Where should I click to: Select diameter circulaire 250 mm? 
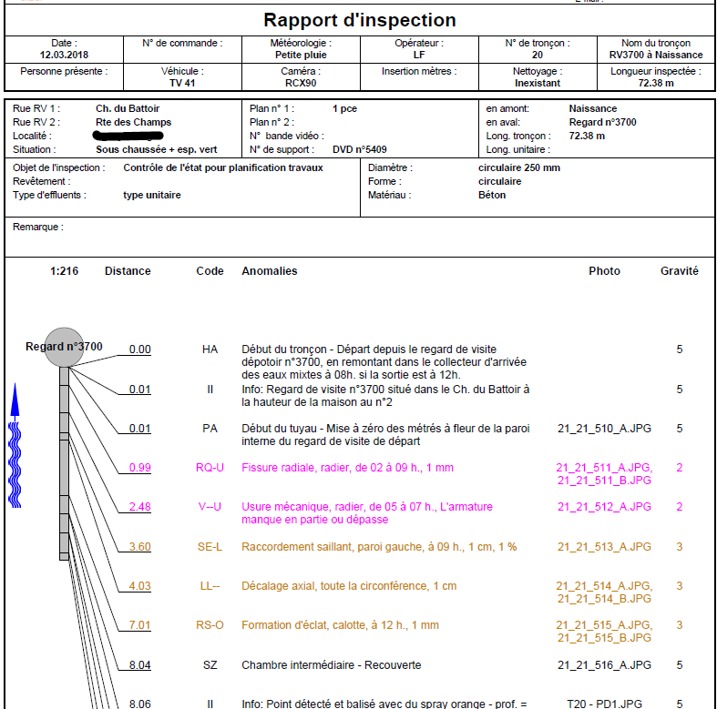point(519,168)
